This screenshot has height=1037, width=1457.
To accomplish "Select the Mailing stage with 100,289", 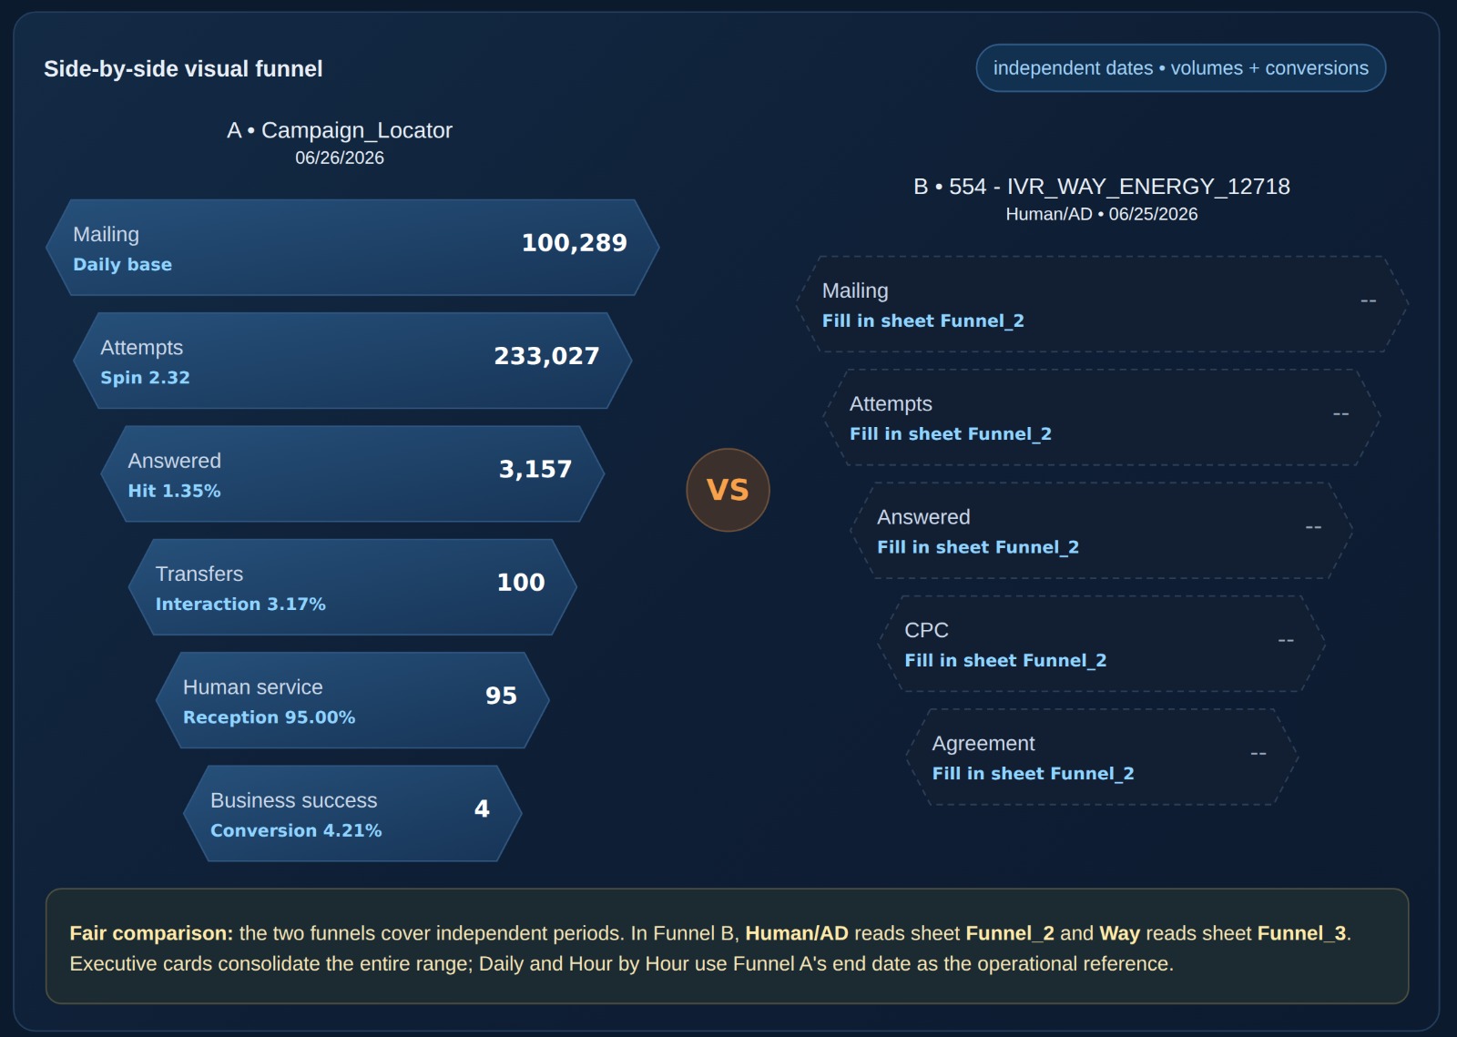I will point(352,248).
